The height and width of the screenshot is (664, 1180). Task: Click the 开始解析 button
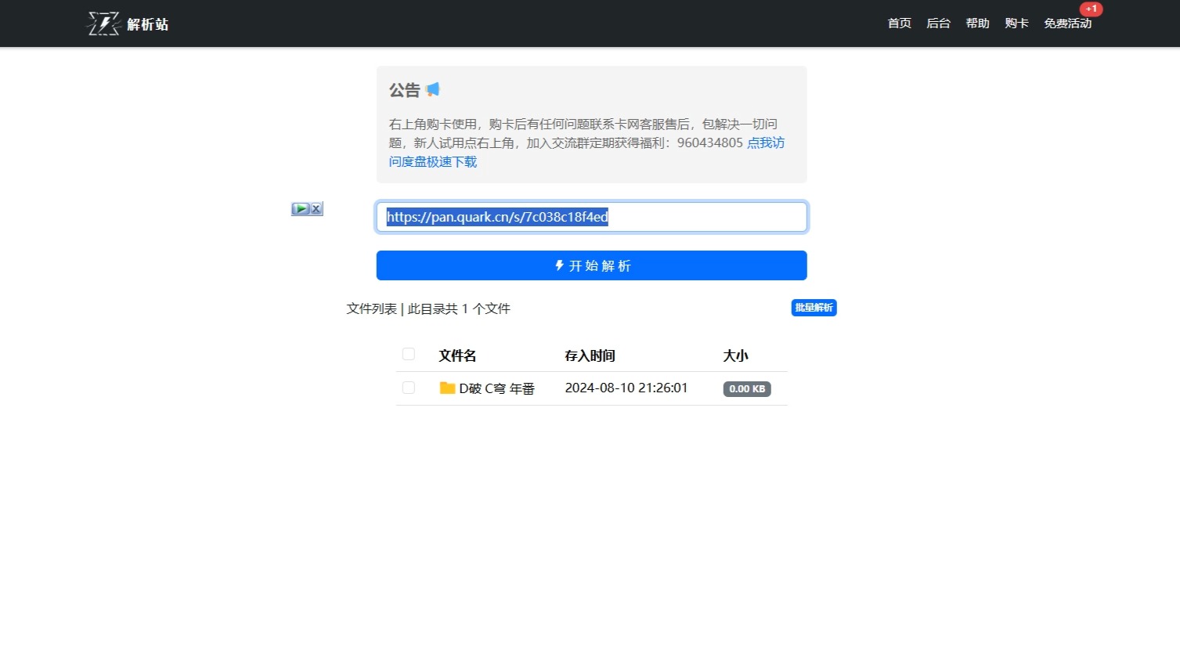[x=591, y=265]
